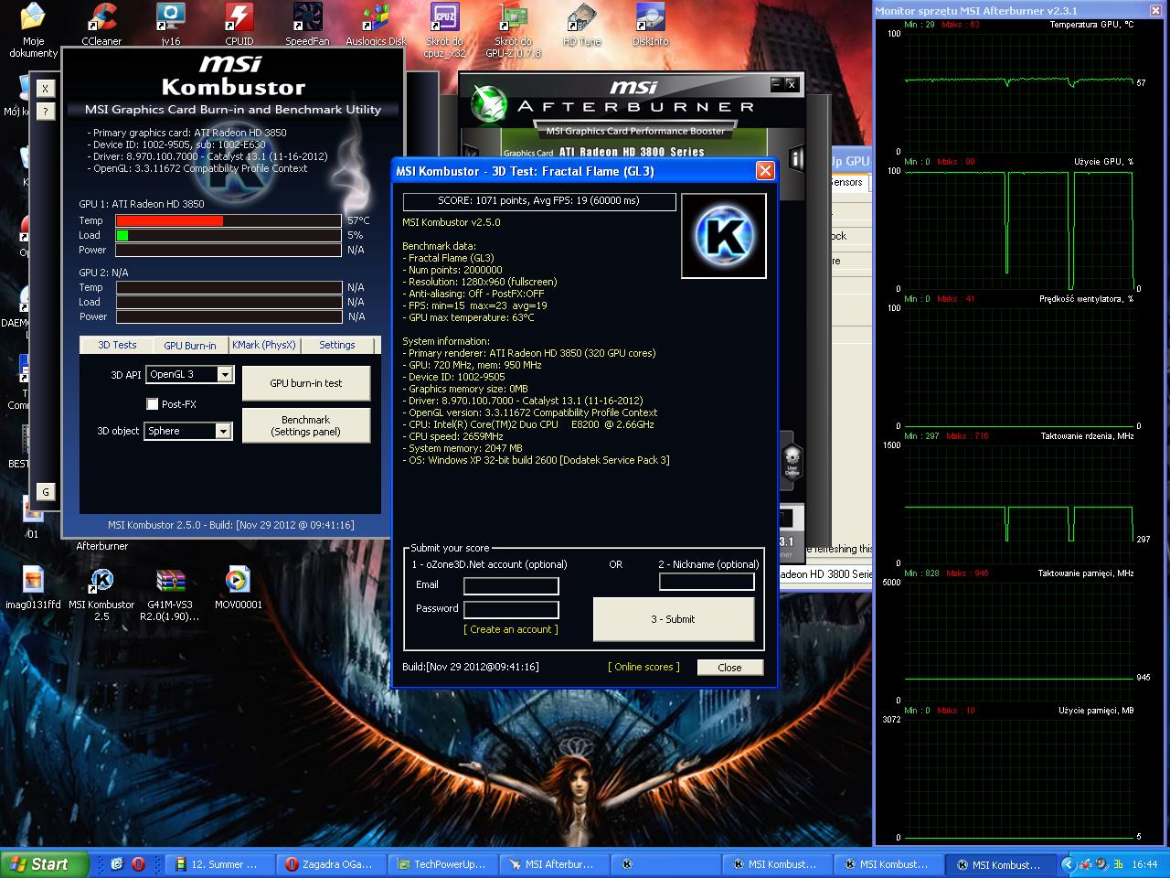
Task: Expand hidden system tray icons
Action: pos(1067,864)
